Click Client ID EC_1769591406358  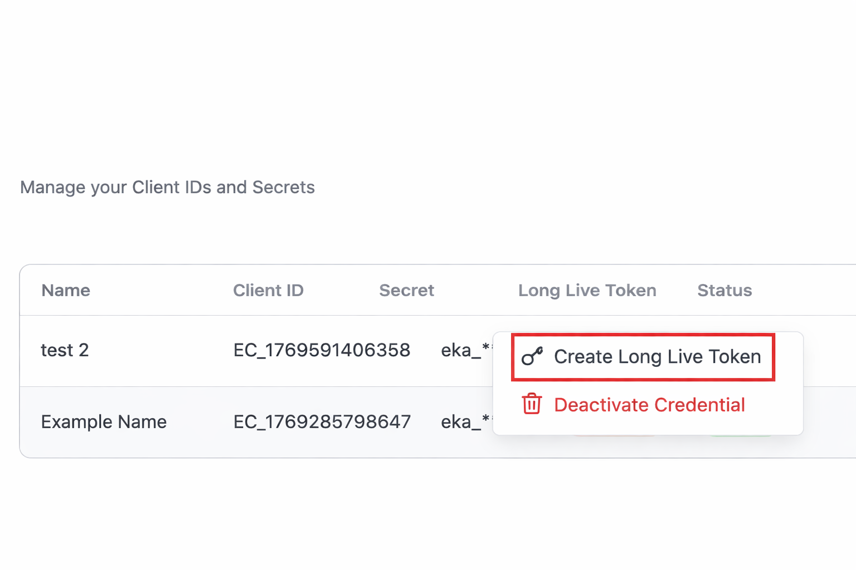click(322, 350)
